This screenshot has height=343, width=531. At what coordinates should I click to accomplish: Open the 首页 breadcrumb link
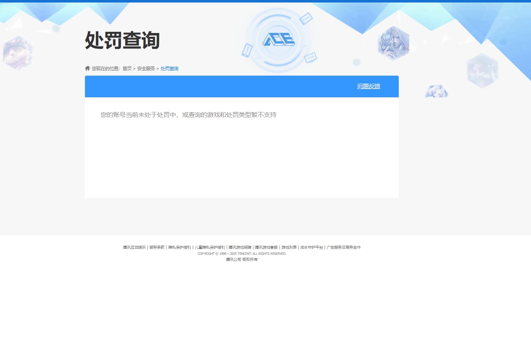tap(127, 69)
